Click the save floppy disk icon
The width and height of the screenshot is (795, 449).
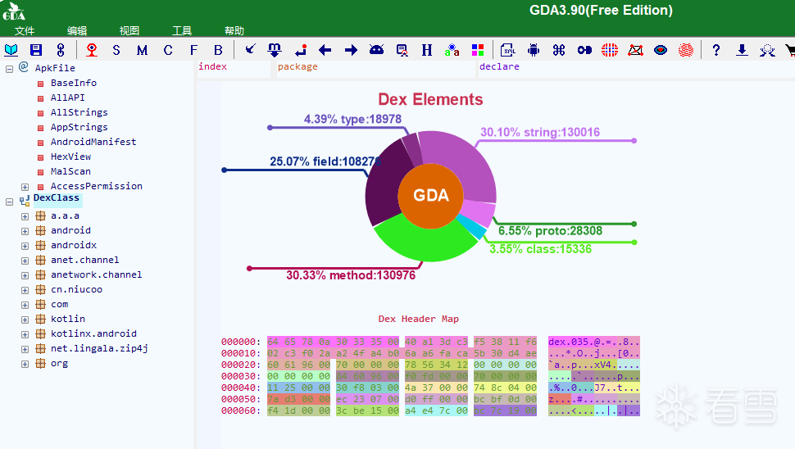36,50
